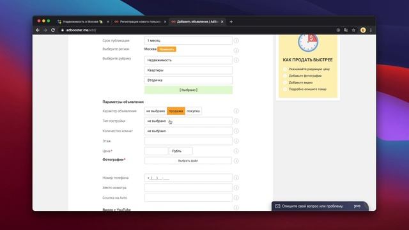Click info icon beside Этаж field
Viewport: 409px width, 230px height.
(x=236, y=141)
